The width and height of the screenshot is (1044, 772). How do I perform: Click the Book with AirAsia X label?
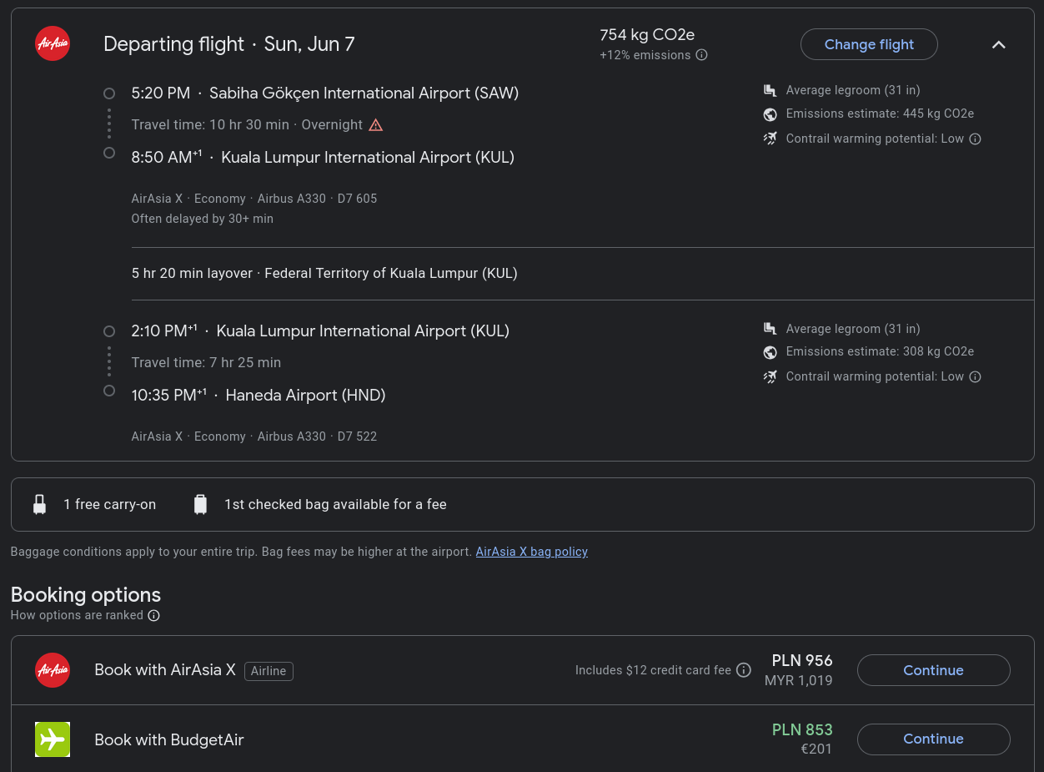pyautogui.click(x=165, y=669)
